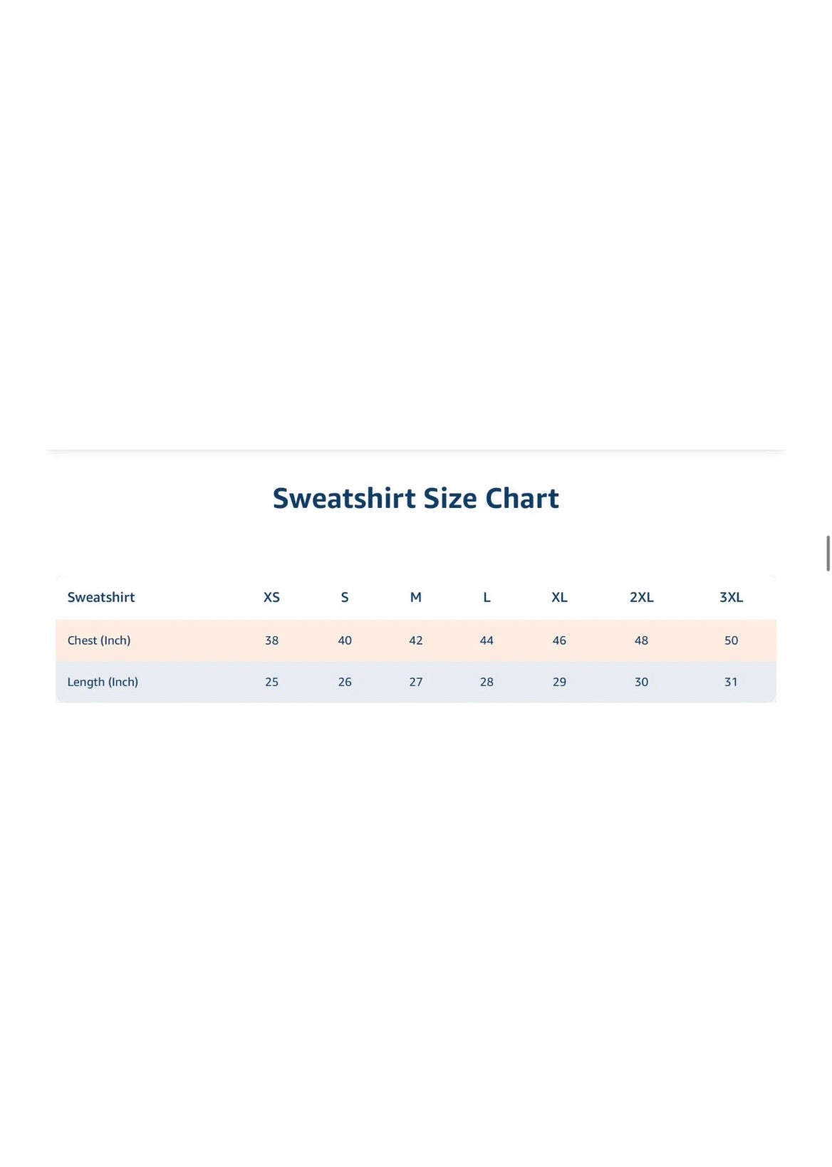Click the length value 28 cell
Viewport: 832px width, 1167px height.
pyautogui.click(x=487, y=682)
